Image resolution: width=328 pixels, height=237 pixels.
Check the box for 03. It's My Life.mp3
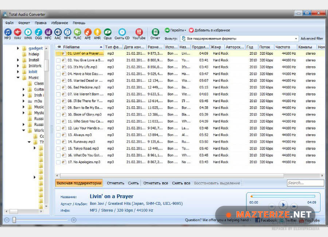click(x=58, y=67)
